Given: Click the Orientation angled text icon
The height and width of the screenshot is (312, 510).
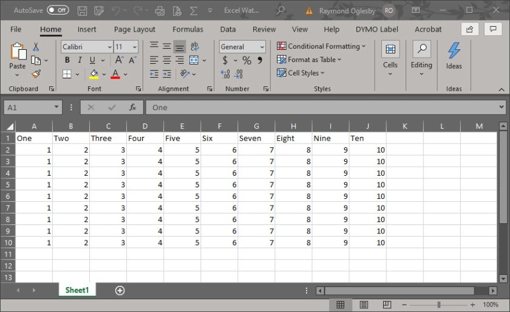Looking at the screenshot, I should [185, 74].
